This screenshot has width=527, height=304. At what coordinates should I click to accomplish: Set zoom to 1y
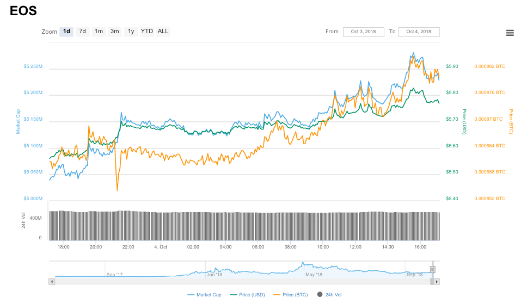(x=131, y=32)
